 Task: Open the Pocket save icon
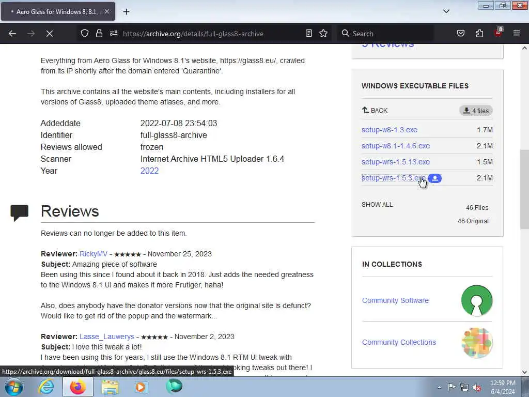(x=461, y=33)
